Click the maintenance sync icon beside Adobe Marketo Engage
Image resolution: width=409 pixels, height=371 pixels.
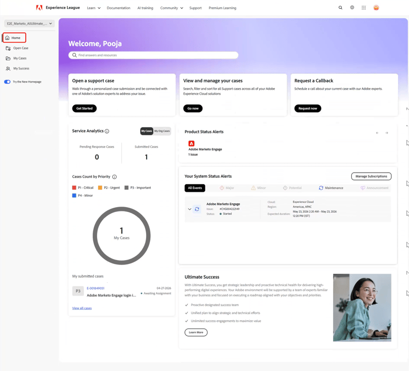tap(197, 209)
